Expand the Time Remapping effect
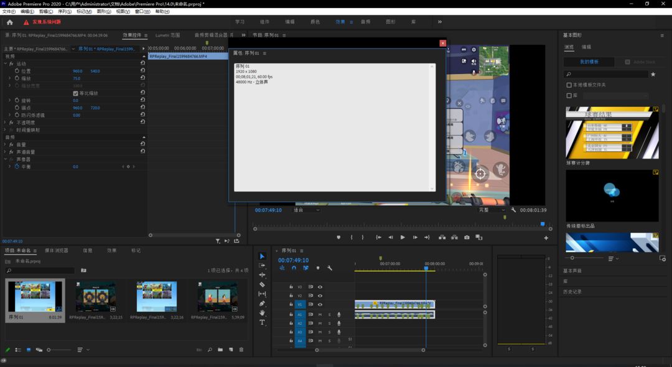This screenshot has width=672, height=367. click(6, 130)
